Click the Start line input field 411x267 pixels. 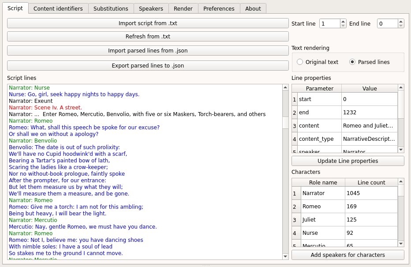tap(330, 23)
